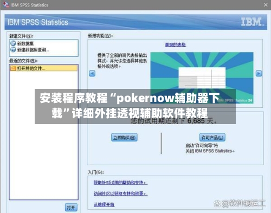The image size is (271, 213).
Task: Click the table output preview image
Action: pos(202,78)
